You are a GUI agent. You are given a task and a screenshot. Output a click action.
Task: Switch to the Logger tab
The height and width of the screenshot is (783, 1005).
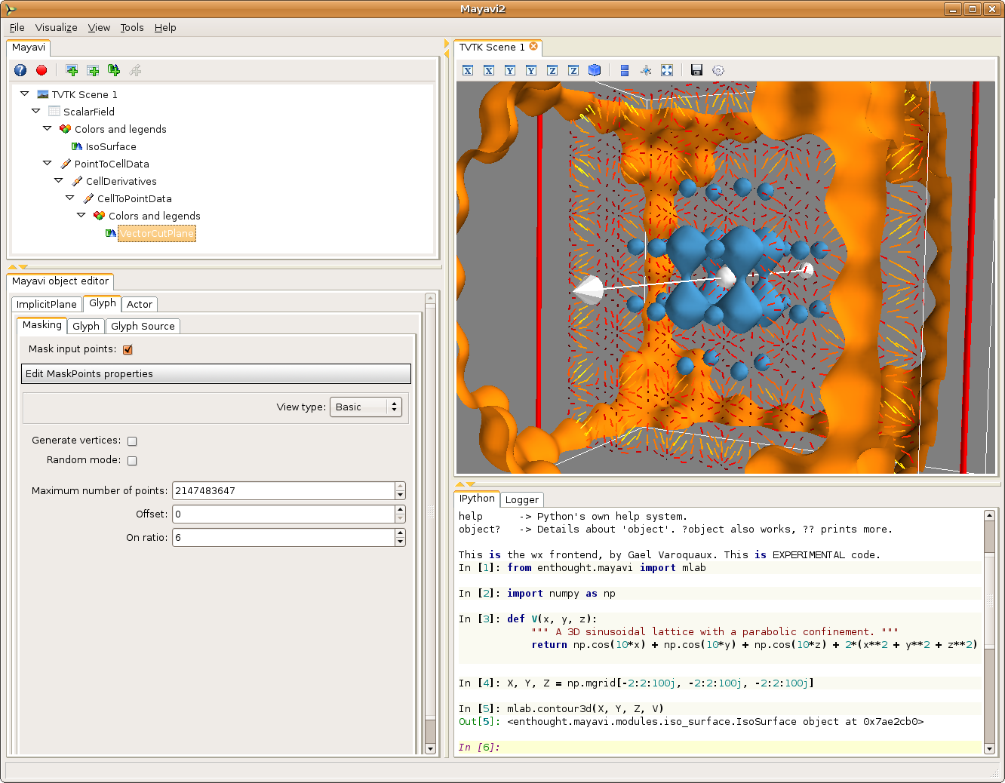521,499
